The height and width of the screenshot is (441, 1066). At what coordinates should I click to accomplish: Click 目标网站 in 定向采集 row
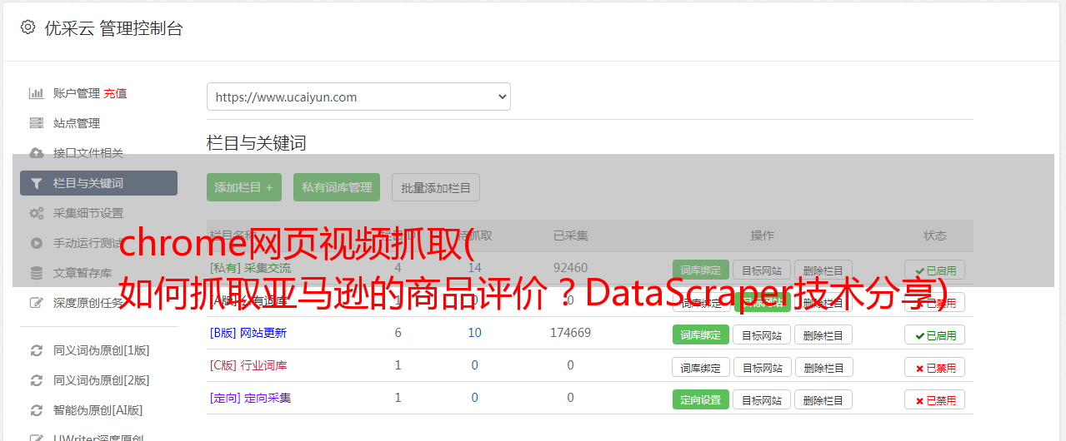pyautogui.click(x=762, y=399)
